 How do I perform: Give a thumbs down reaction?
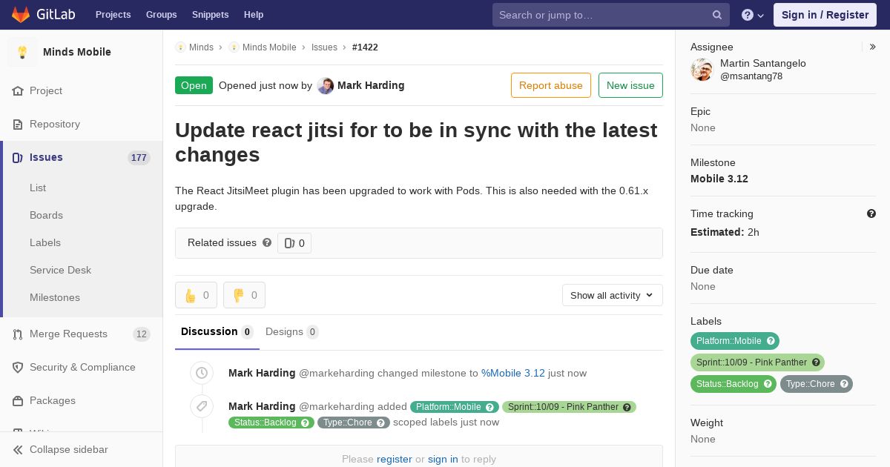pos(244,295)
